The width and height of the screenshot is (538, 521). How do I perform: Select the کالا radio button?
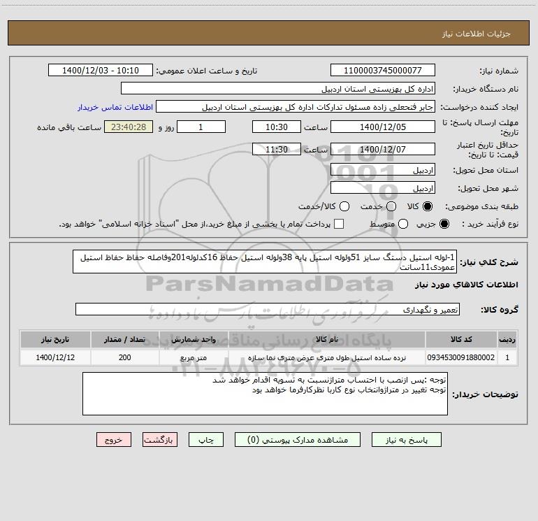click(428, 206)
